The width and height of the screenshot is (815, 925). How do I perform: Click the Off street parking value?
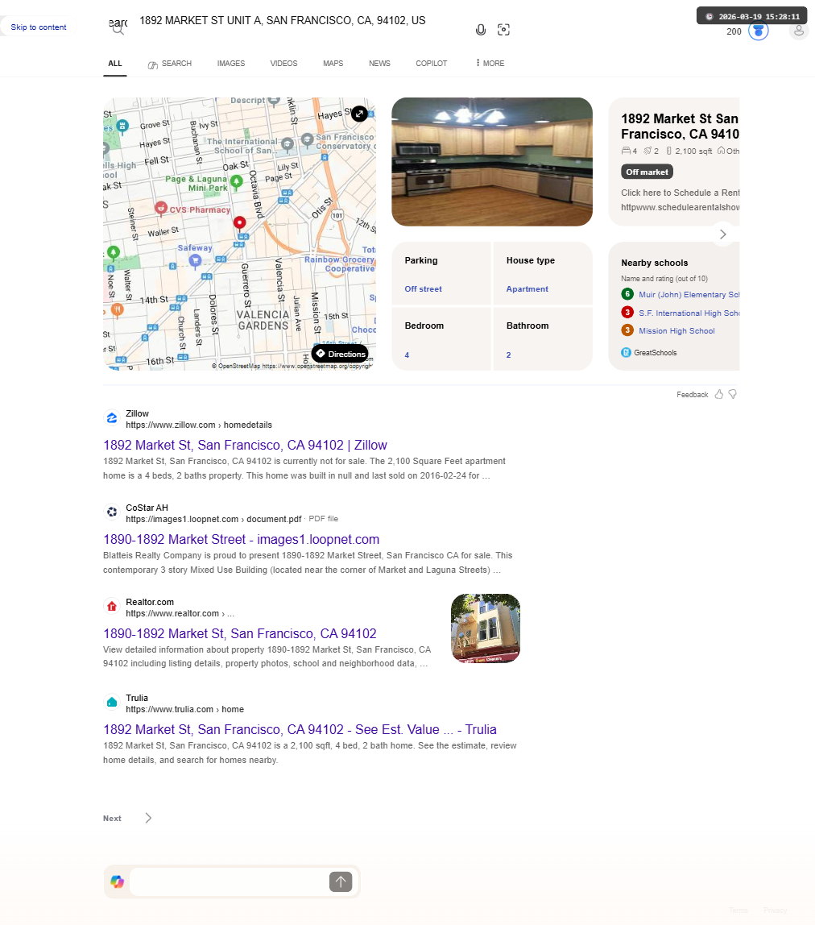423,289
